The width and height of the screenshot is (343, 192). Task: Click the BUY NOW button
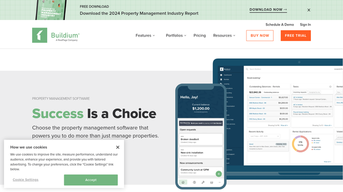point(260,35)
